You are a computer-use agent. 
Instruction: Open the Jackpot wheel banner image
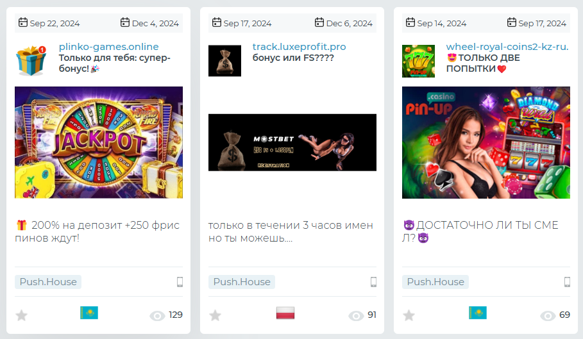[99, 142]
